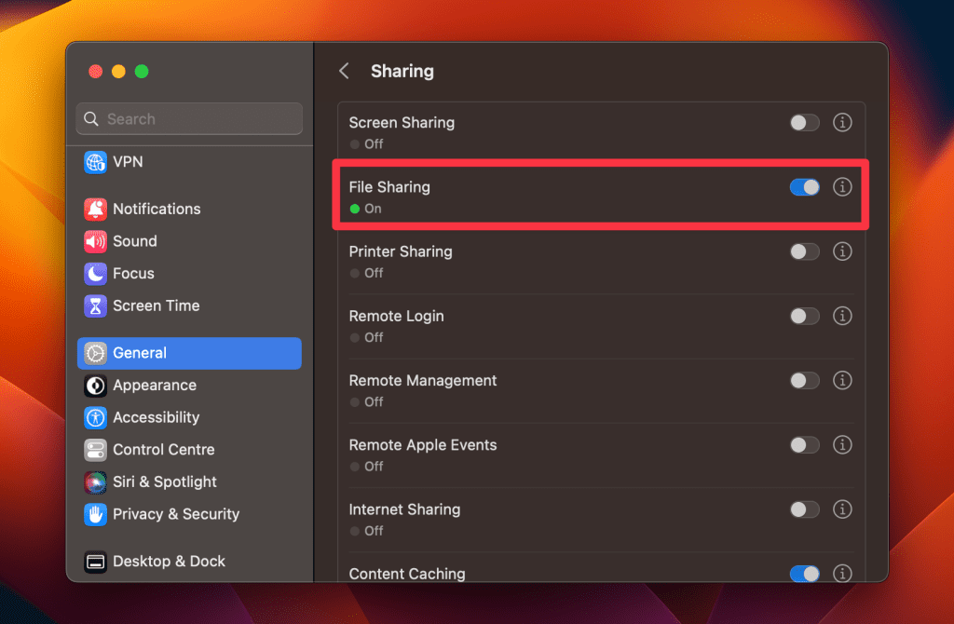Viewport: 954px width, 624px height.
Task: Click the yellow minimize window button
Action: (x=118, y=72)
